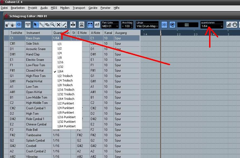240x158 pixels.
Task: Click the E-Note column header
Action: coord(83,33)
